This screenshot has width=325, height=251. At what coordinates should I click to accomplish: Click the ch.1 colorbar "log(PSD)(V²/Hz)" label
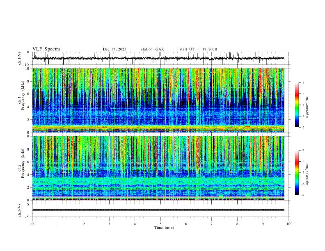click(307, 107)
